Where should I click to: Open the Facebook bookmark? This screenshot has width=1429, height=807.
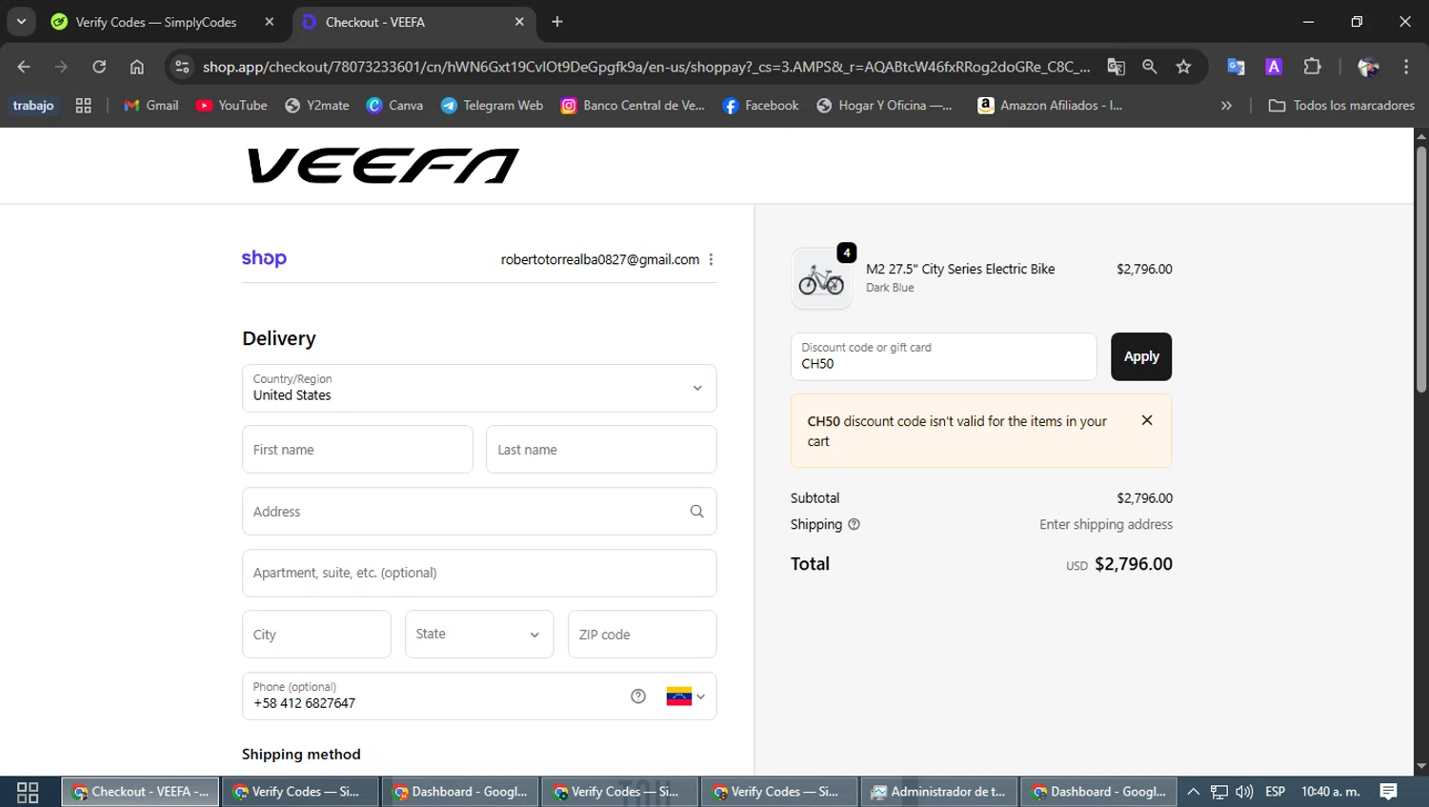click(x=761, y=106)
